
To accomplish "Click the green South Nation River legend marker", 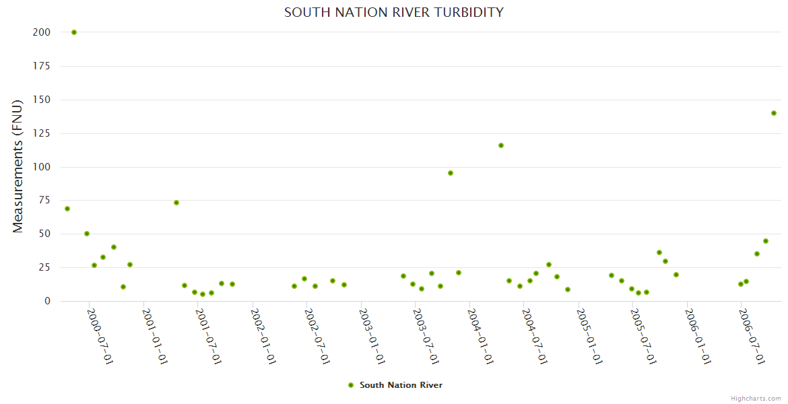I will 350,385.
